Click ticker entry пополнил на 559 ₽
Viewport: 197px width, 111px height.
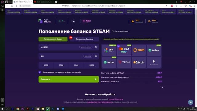(x=168, y=12)
